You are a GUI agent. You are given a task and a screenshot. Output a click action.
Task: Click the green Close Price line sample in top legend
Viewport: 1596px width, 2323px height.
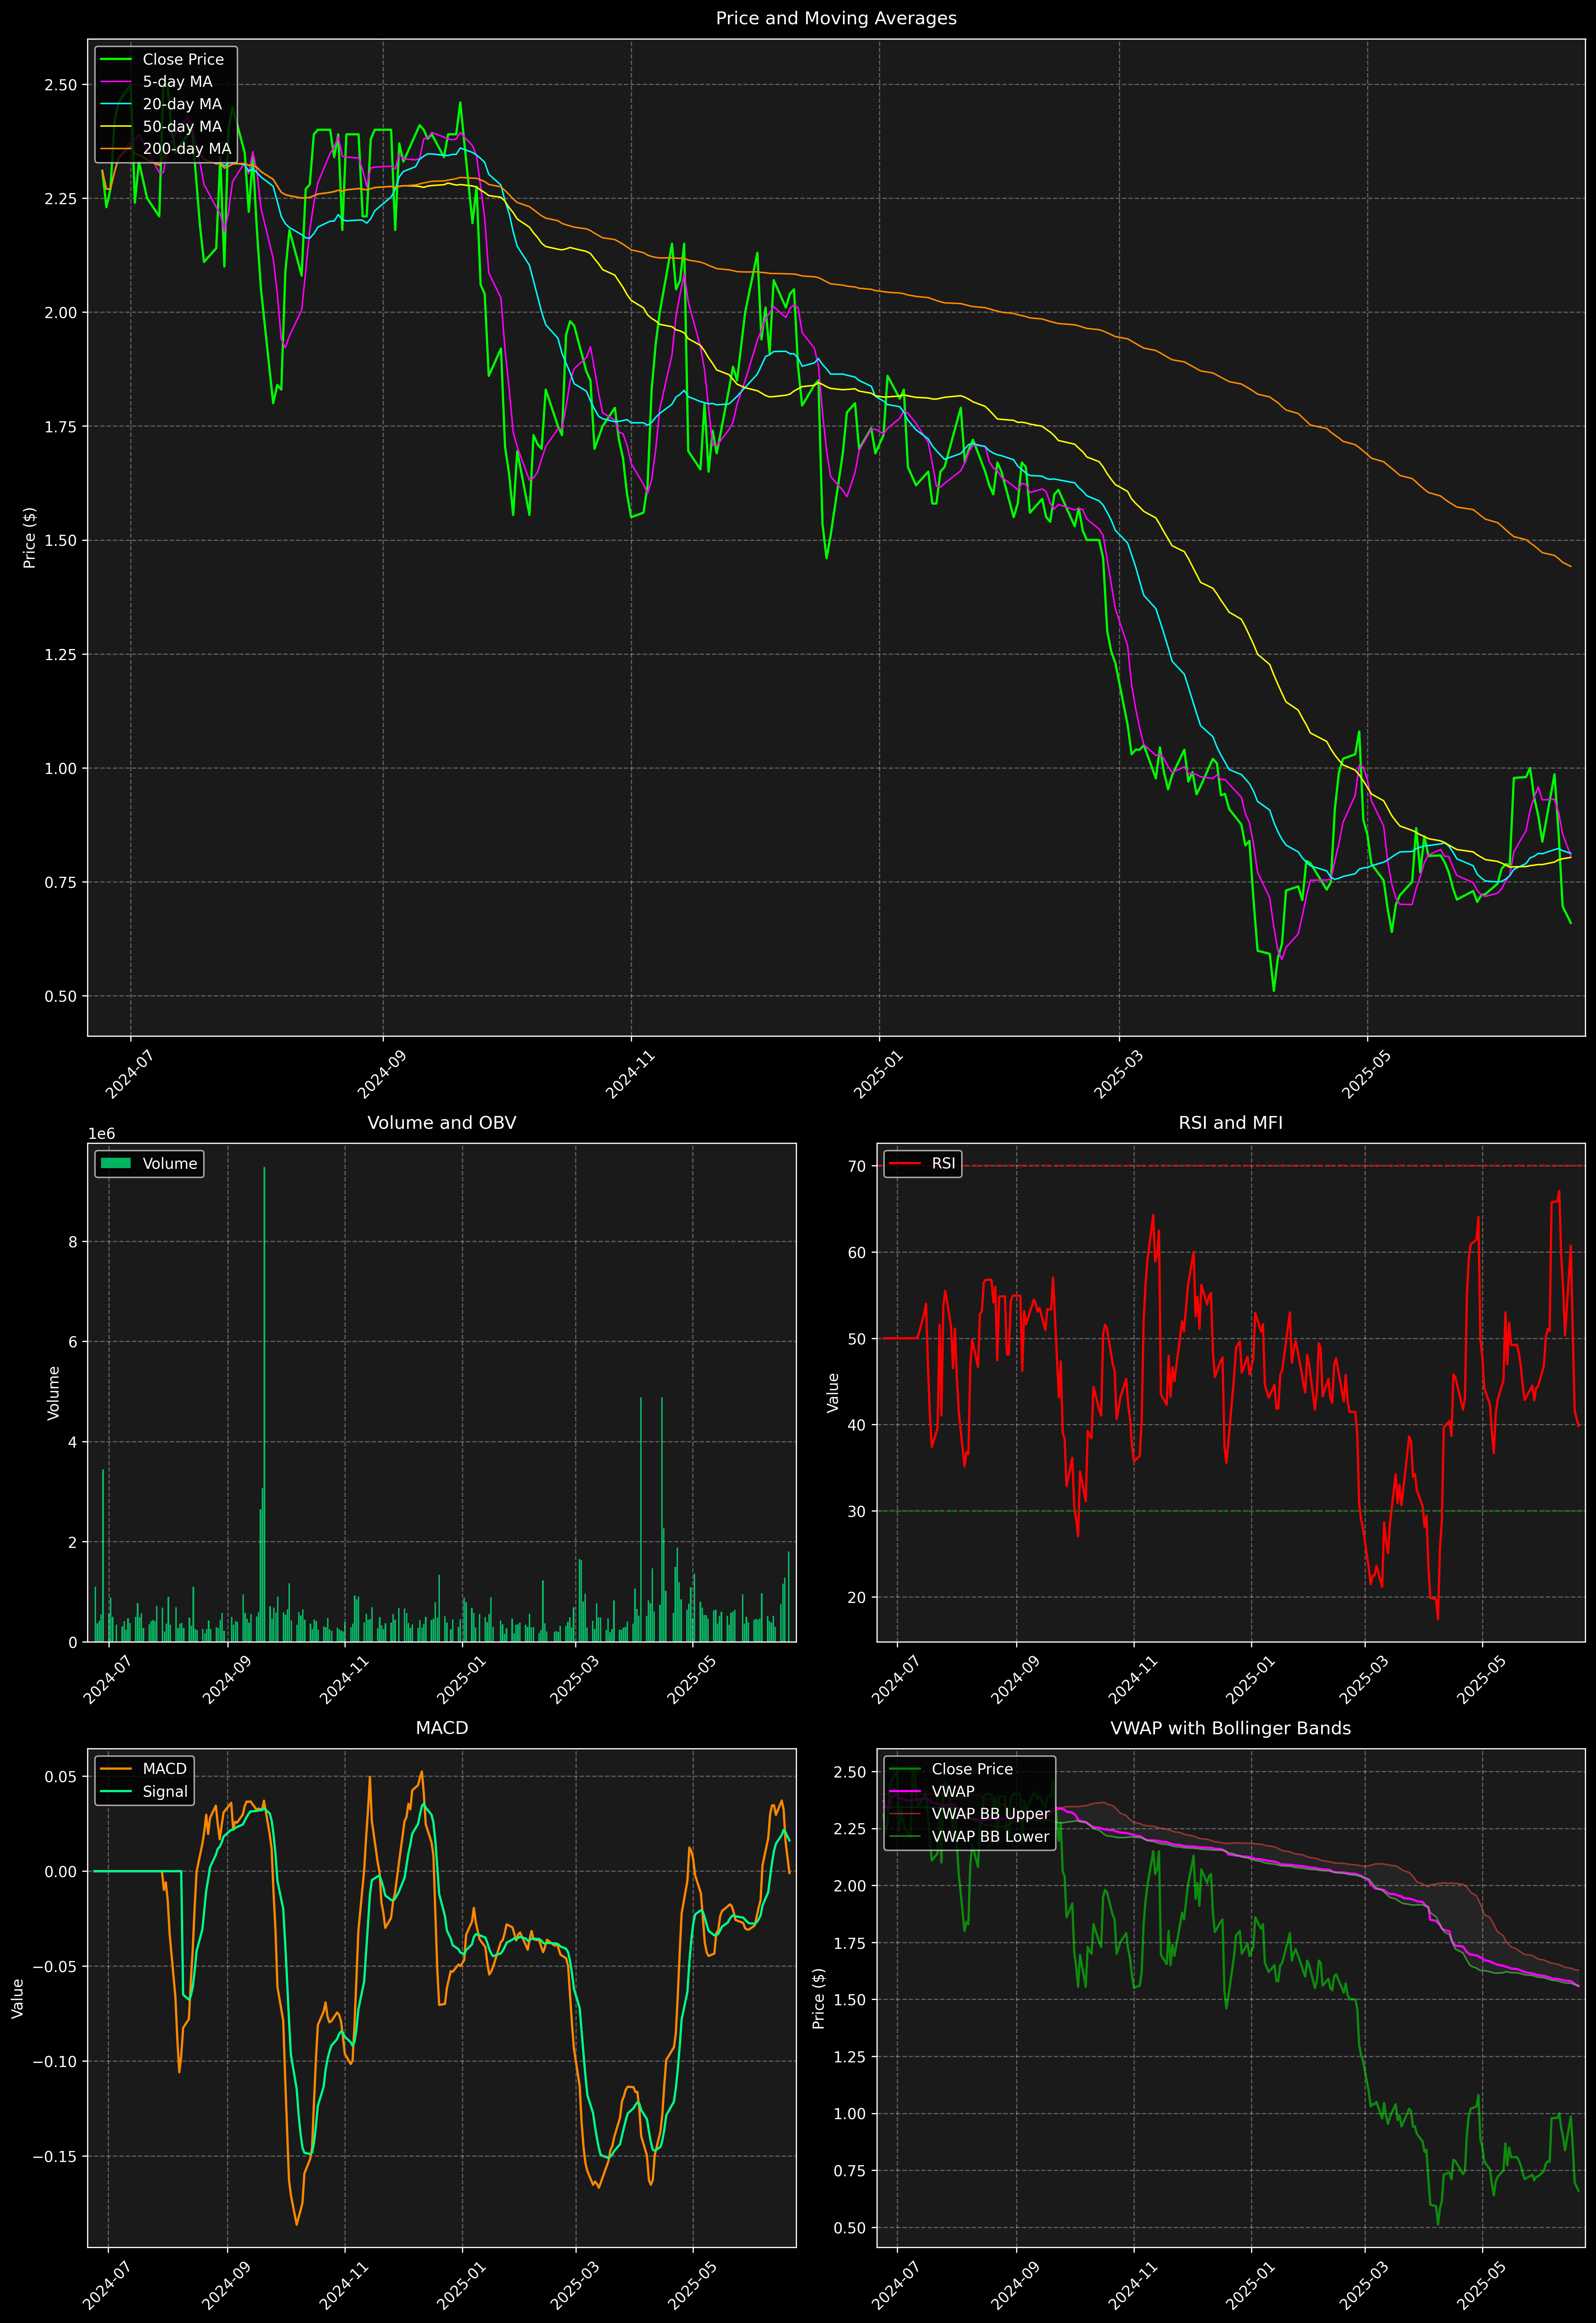[x=116, y=60]
